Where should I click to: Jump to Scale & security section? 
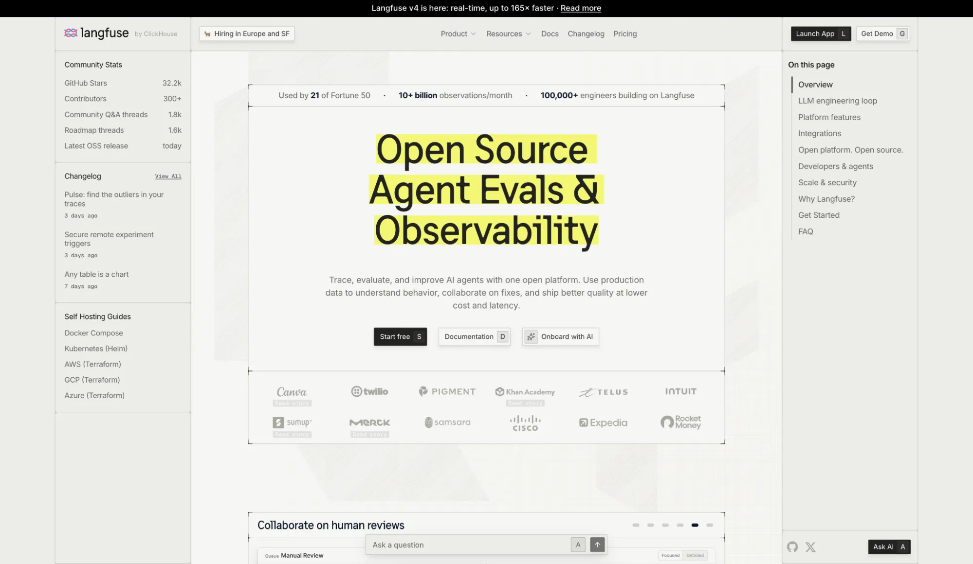827,182
